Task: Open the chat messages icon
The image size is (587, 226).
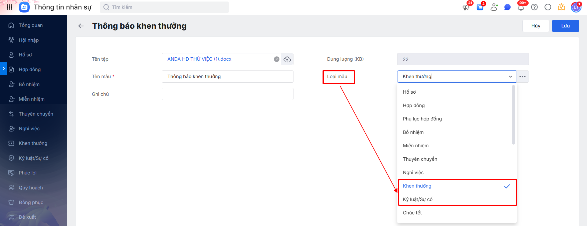Action: [507, 7]
